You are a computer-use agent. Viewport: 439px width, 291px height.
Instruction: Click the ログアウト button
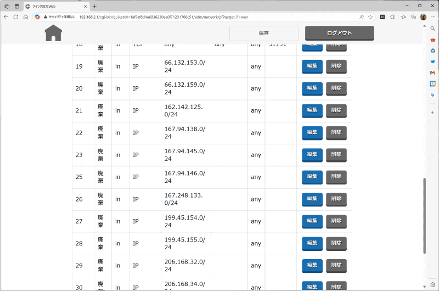[x=339, y=33]
